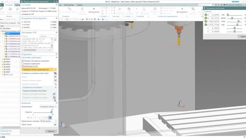
Task: Enable 'Показать 3D удаление материала' checkbox
Action: pyautogui.click(x=23, y=61)
